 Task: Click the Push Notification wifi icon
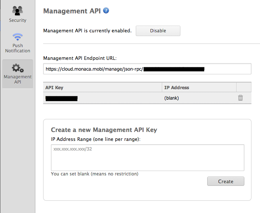tap(17, 37)
